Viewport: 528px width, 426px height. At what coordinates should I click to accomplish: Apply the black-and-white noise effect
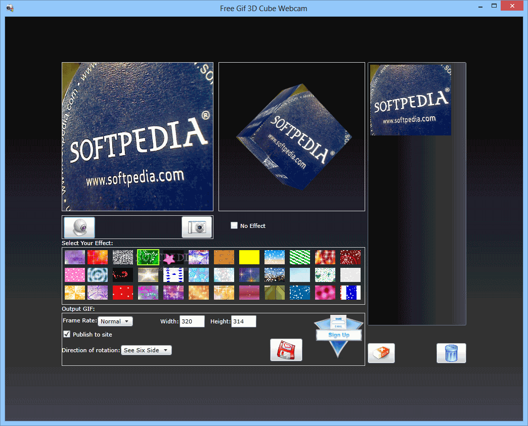pos(123,257)
